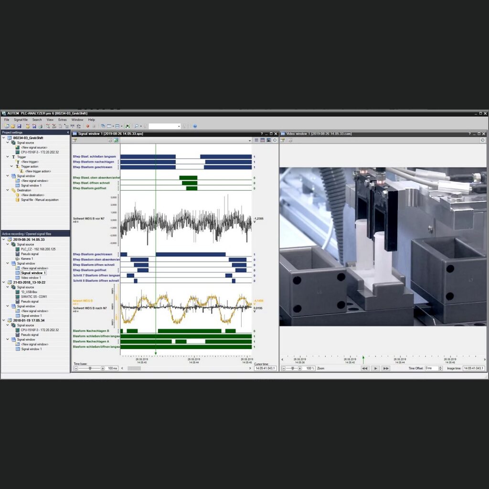489x489 pixels.
Task: Collapse the 2019-08-26 14.05.33 recording node
Action: coord(4,240)
